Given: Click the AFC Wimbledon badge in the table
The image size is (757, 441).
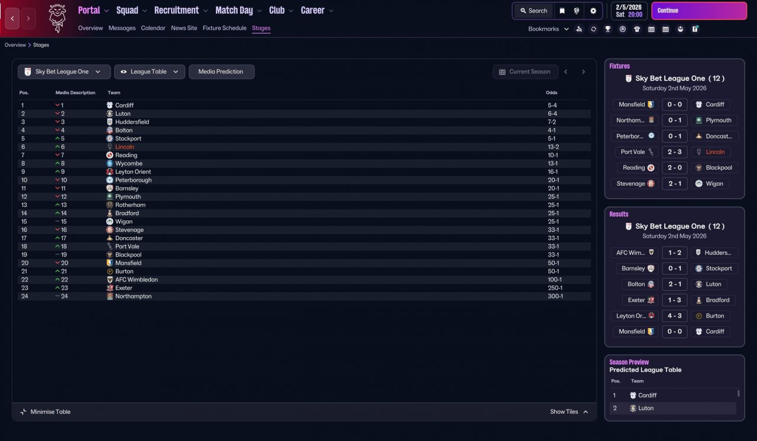Looking at the screenshot, I should tap(109, 280).
